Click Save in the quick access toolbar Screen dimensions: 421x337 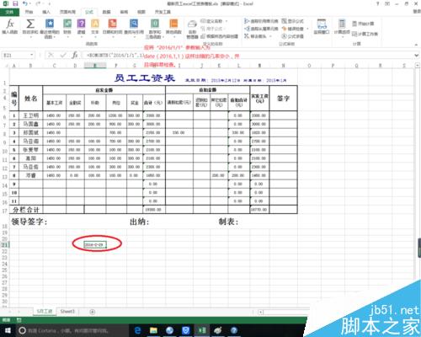(x=15, y=3)
